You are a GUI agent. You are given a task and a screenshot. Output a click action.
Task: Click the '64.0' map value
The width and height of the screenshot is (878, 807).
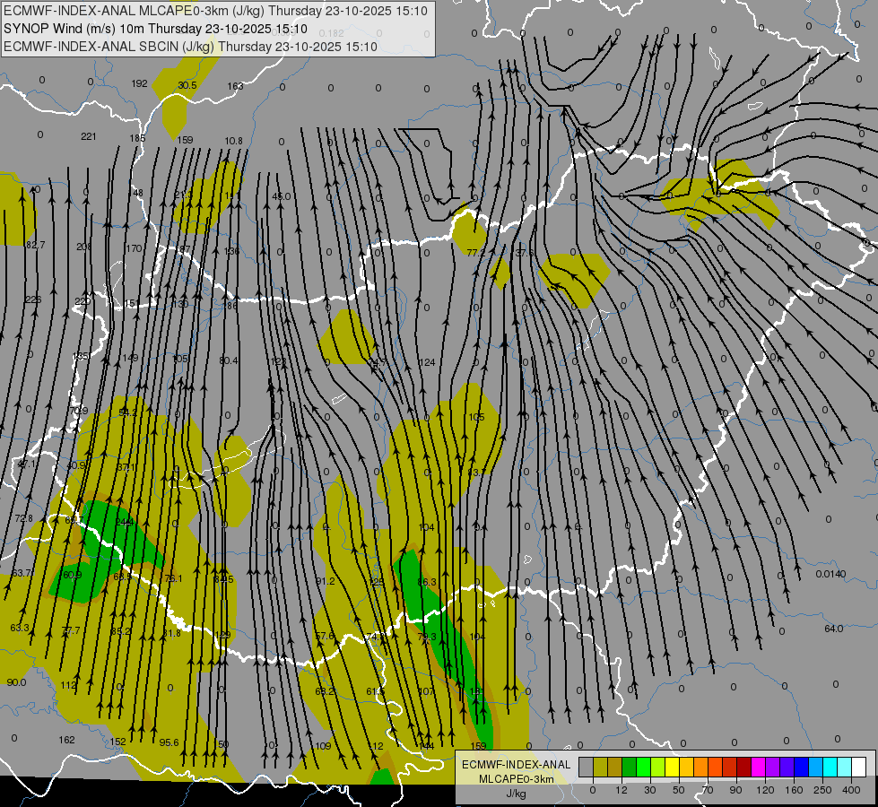coord(834,629)
